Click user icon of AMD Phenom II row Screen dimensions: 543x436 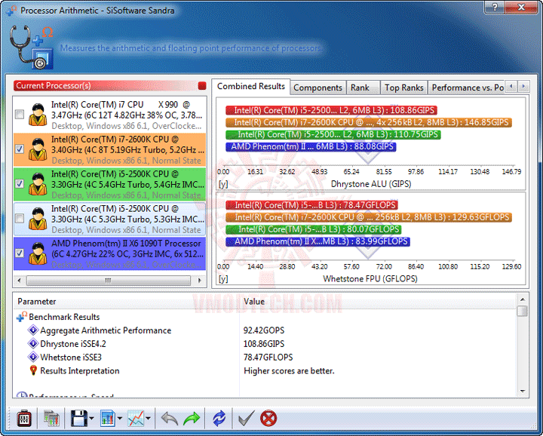(38, 253)
